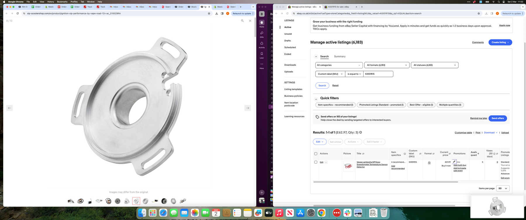Collapse the Quick filters section
This screenshot has height=220, width=526.
coord(316,99)
